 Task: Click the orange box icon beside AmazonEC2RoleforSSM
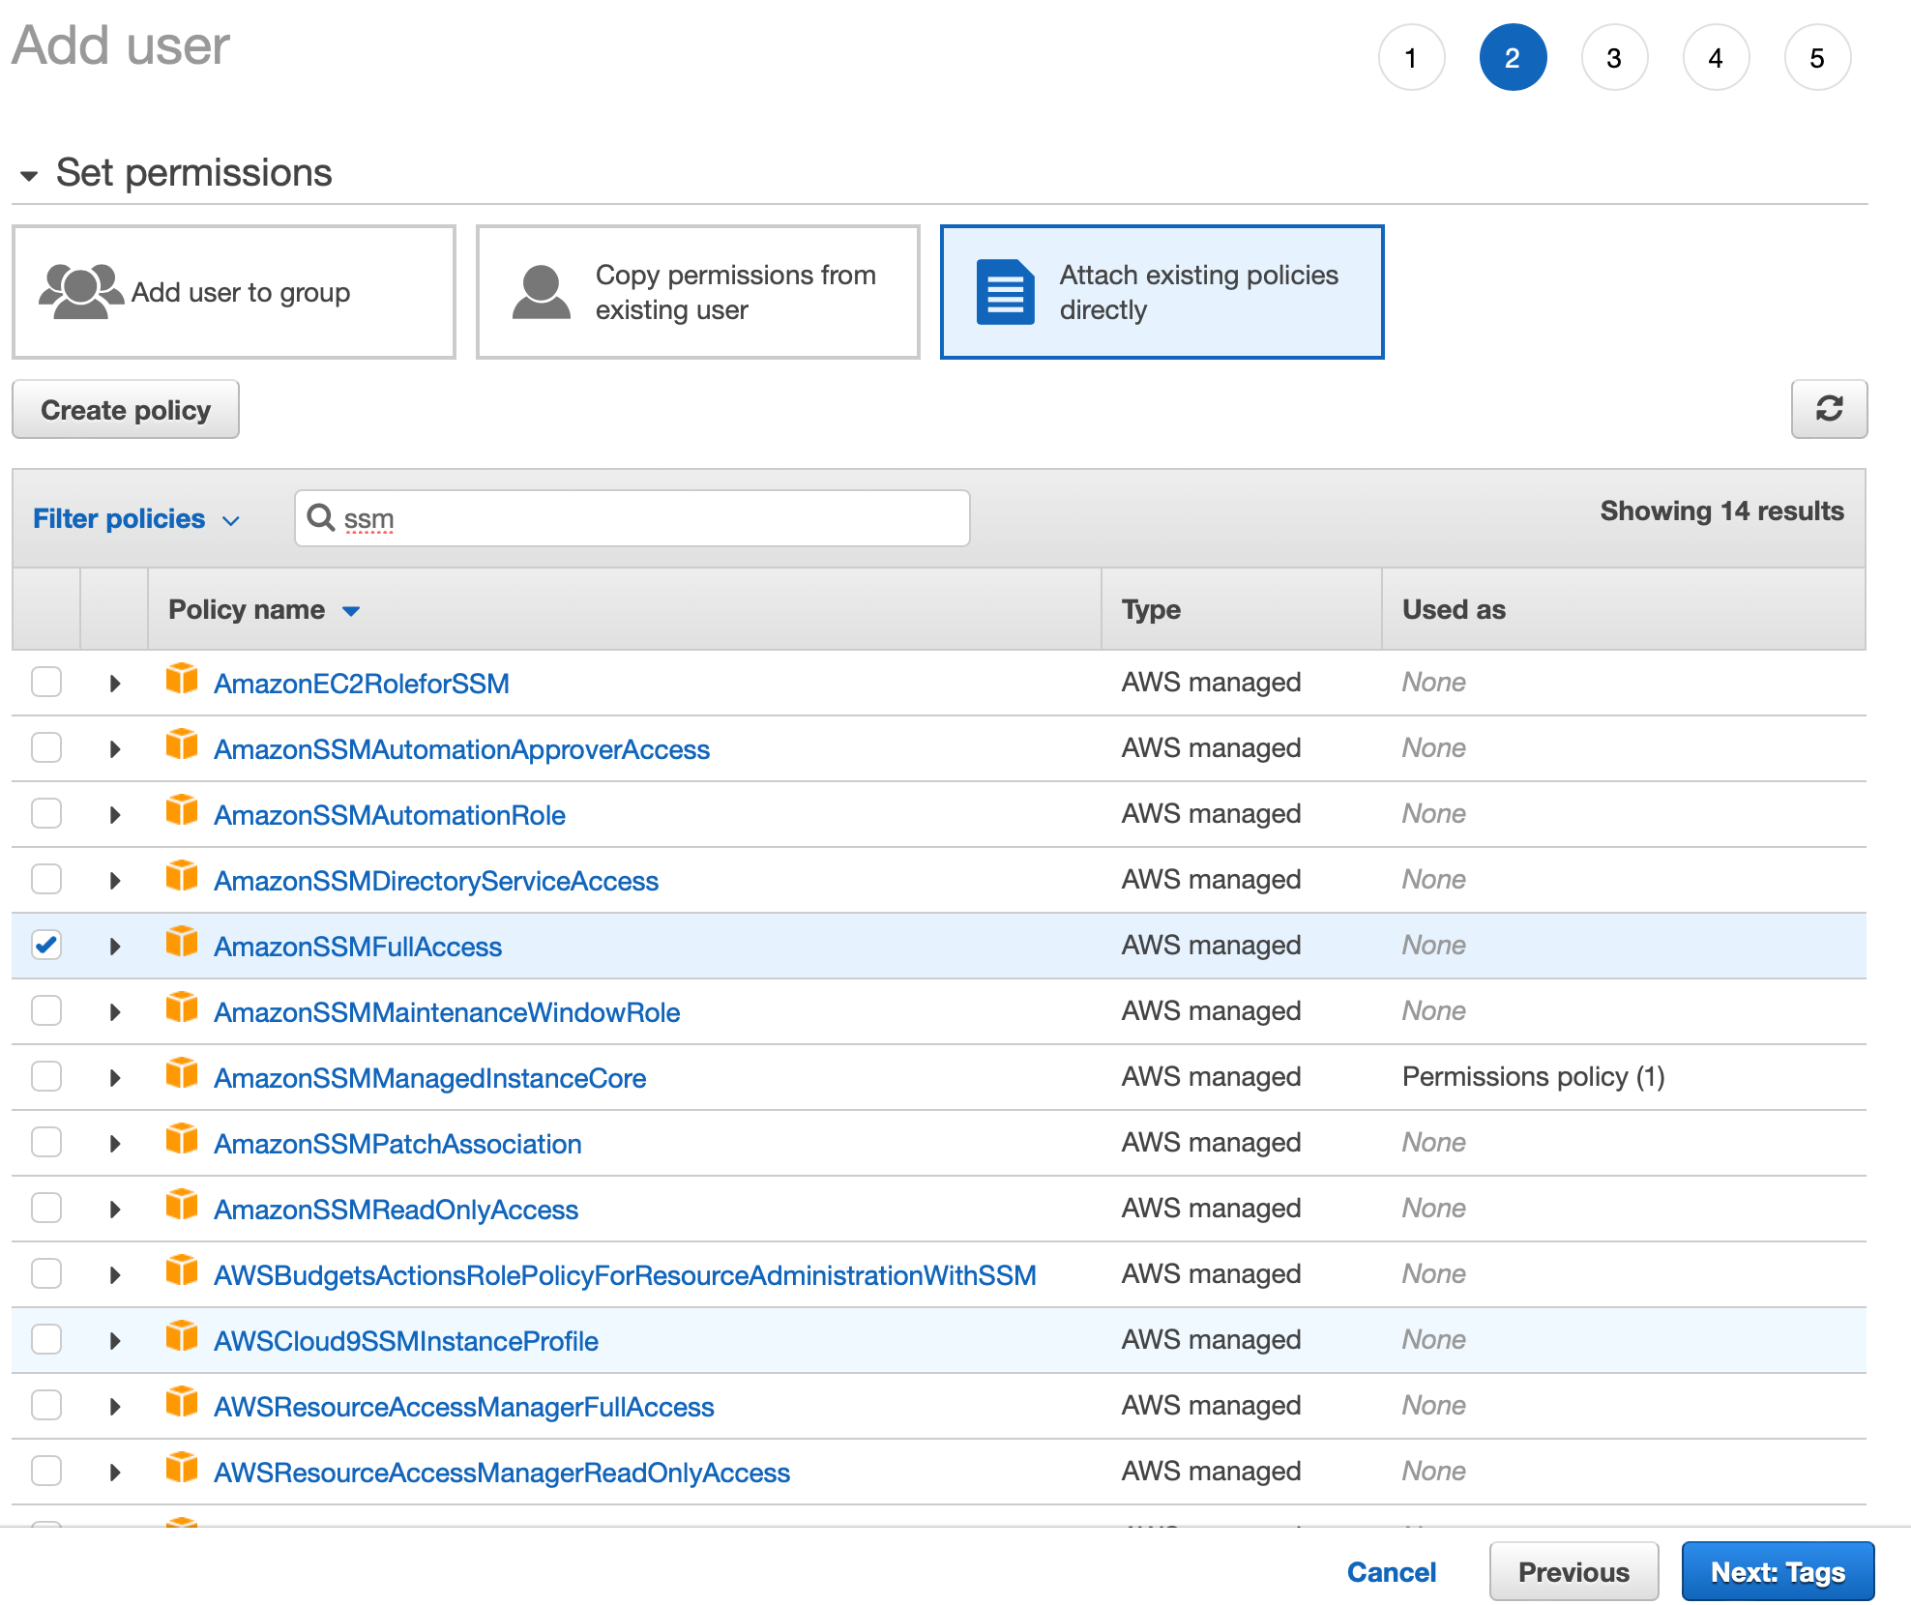click(182, 679)
